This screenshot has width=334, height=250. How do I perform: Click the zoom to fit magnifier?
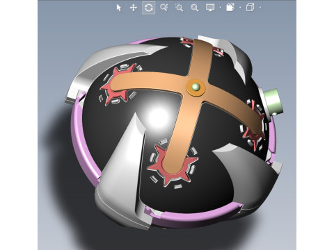tap(195, 8)
